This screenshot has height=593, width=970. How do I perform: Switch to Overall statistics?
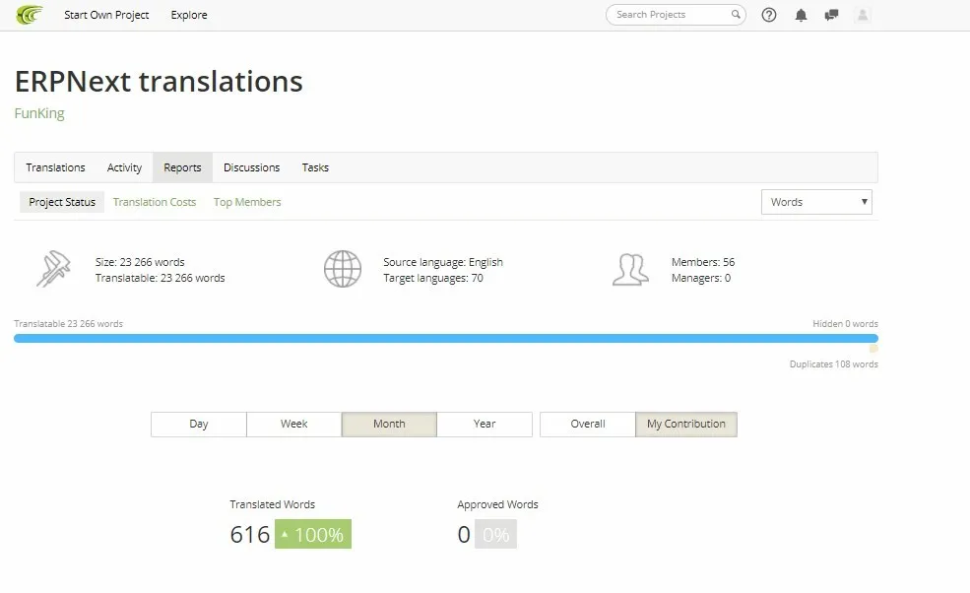point(588,424)
